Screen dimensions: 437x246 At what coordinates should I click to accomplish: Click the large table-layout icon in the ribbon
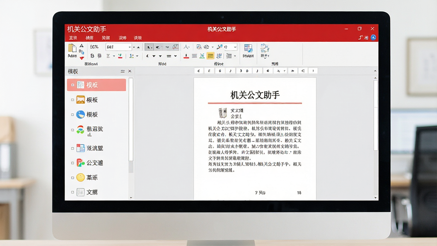(248, 48)
